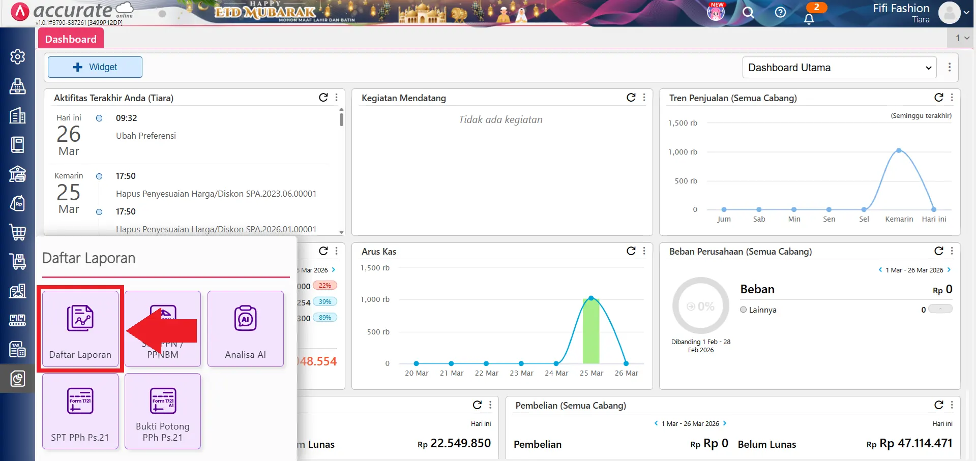
Task: Open the Kegiatan Mendatang options menu
Action: 644,98
